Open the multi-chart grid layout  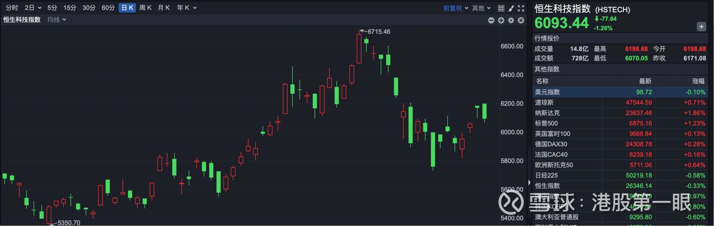501,8
